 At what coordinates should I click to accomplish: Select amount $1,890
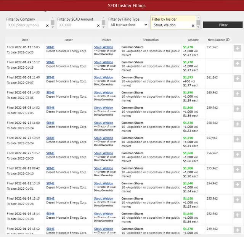[x=188, y=93]
